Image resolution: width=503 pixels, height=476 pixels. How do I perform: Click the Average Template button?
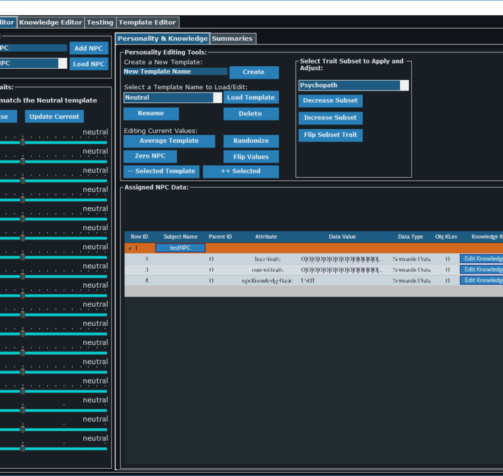coord(170,141)
